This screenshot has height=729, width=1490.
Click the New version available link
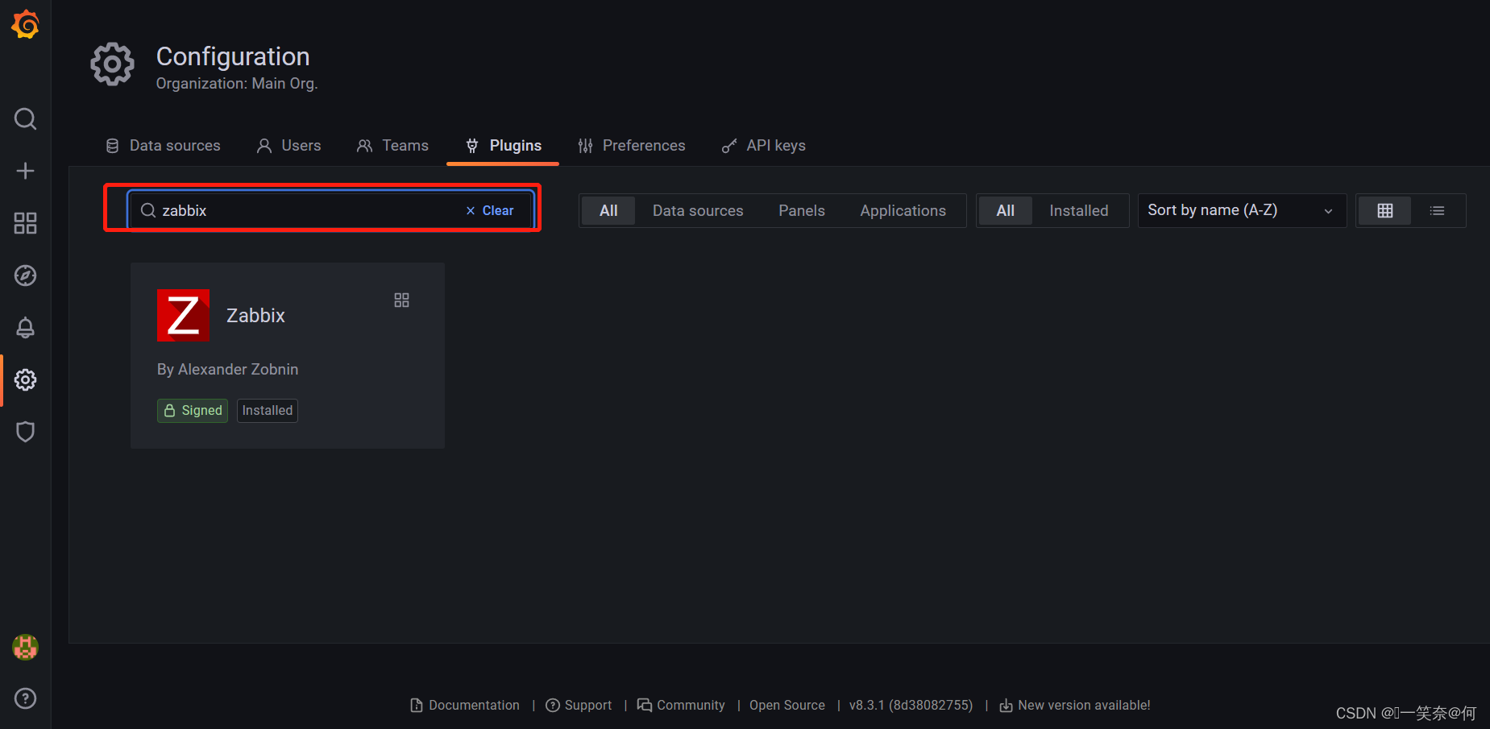(x=1075, y=705)
